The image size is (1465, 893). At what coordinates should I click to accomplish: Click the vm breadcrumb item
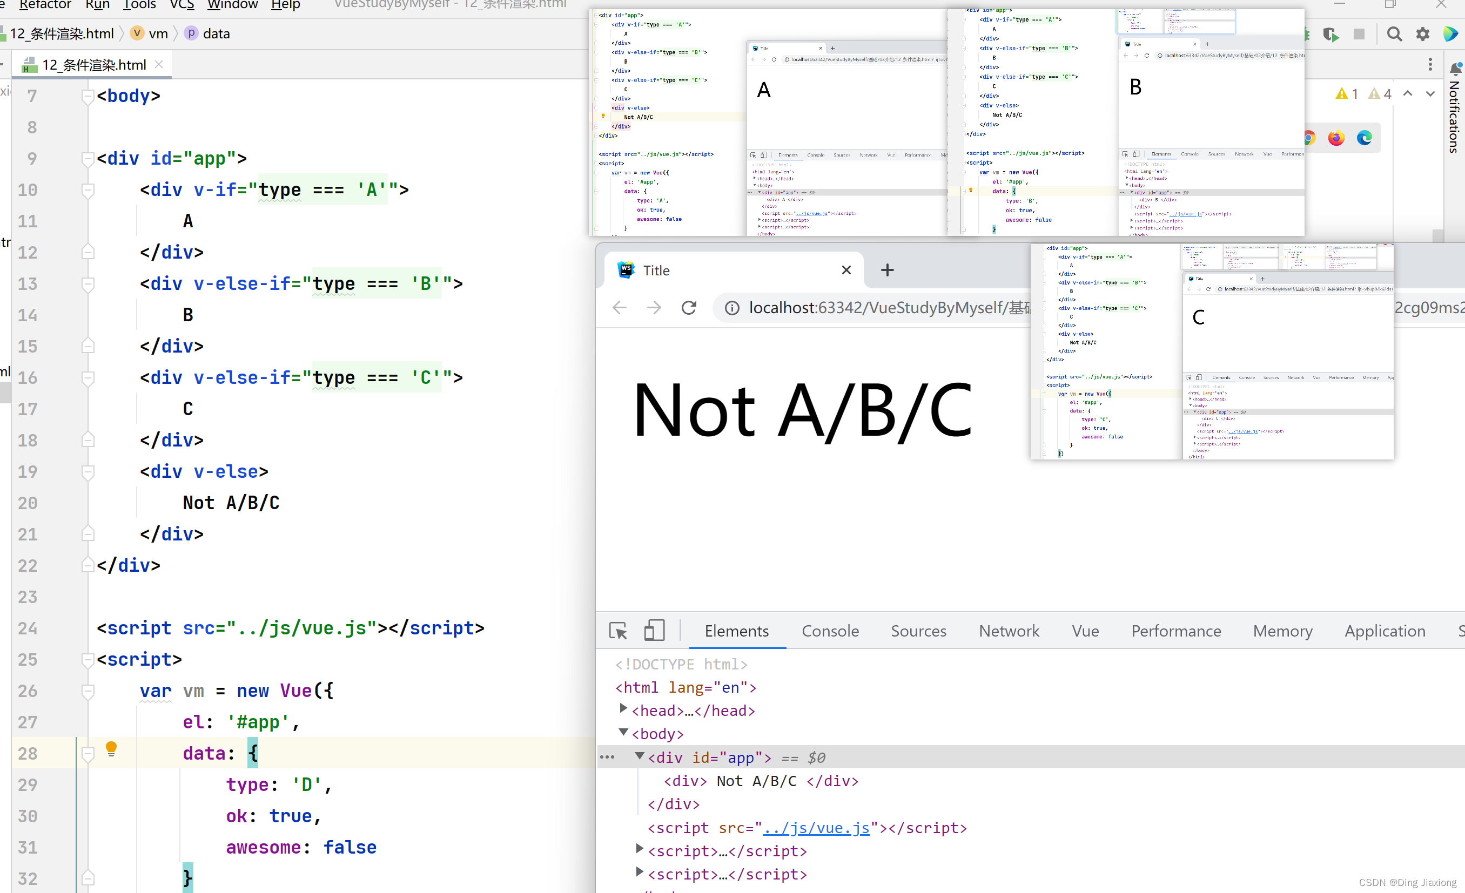point(150,33)
